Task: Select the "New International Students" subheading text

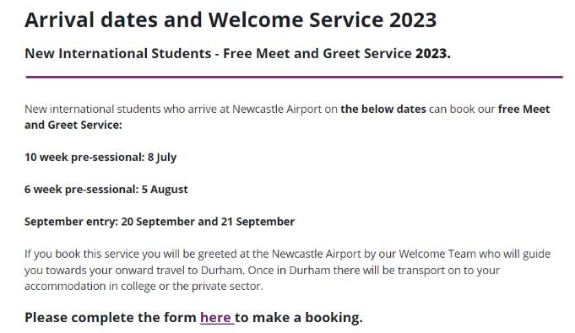Action: [x=117, y=53]
